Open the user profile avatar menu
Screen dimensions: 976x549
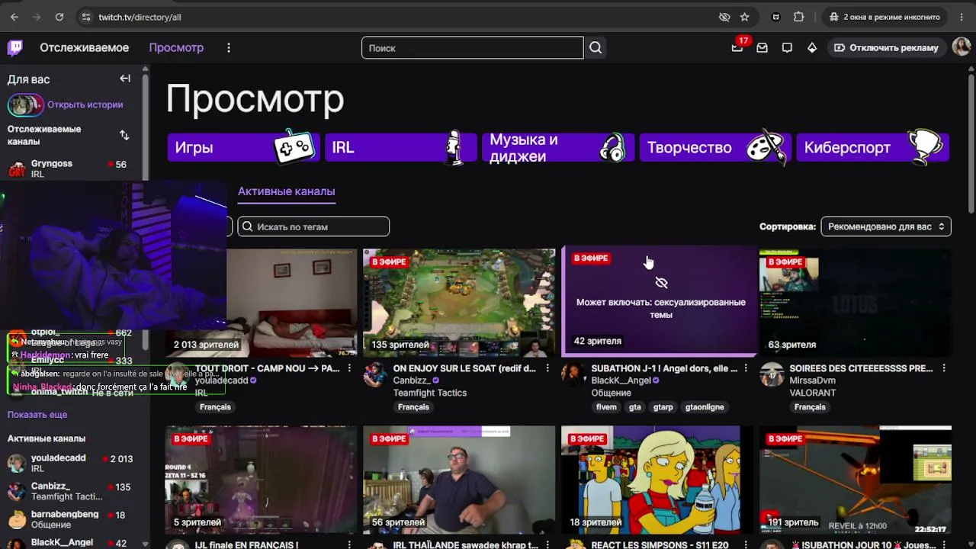pos(962,47)
